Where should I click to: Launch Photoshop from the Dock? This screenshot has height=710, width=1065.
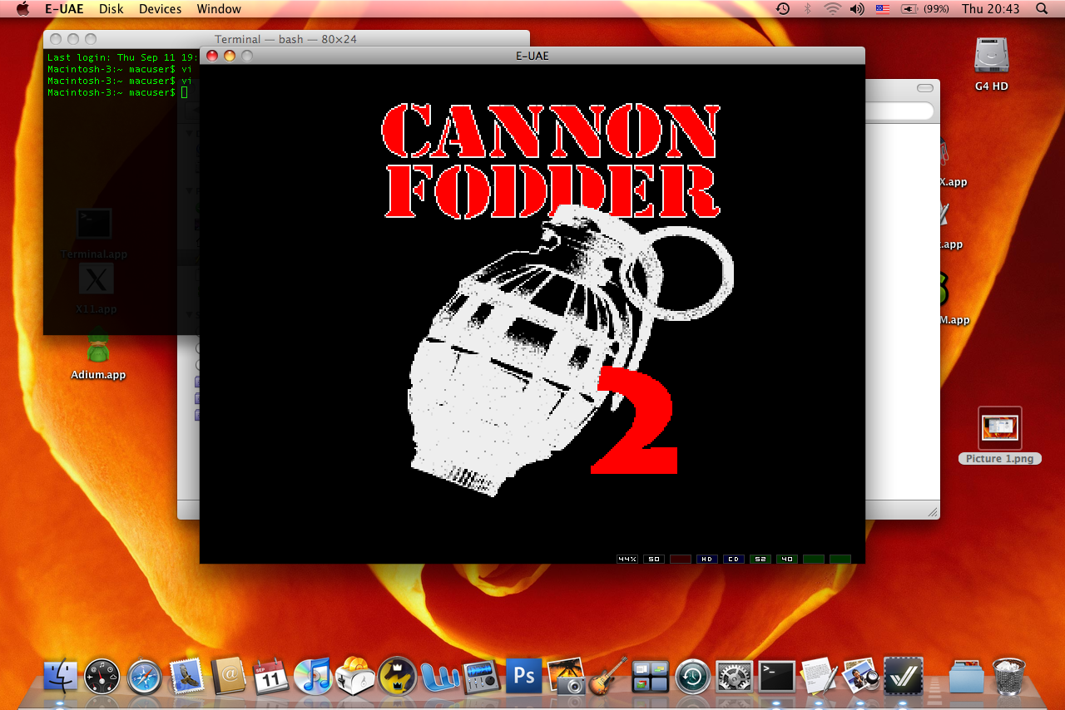coord(523,677)
